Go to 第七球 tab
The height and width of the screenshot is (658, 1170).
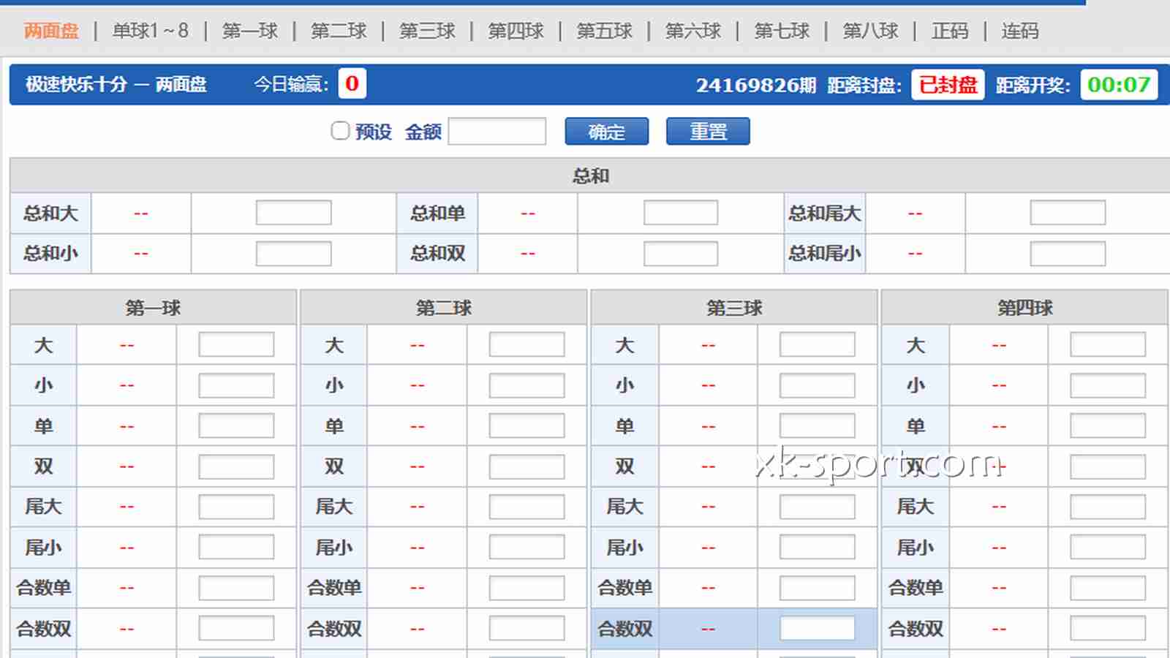pos(782,31)
